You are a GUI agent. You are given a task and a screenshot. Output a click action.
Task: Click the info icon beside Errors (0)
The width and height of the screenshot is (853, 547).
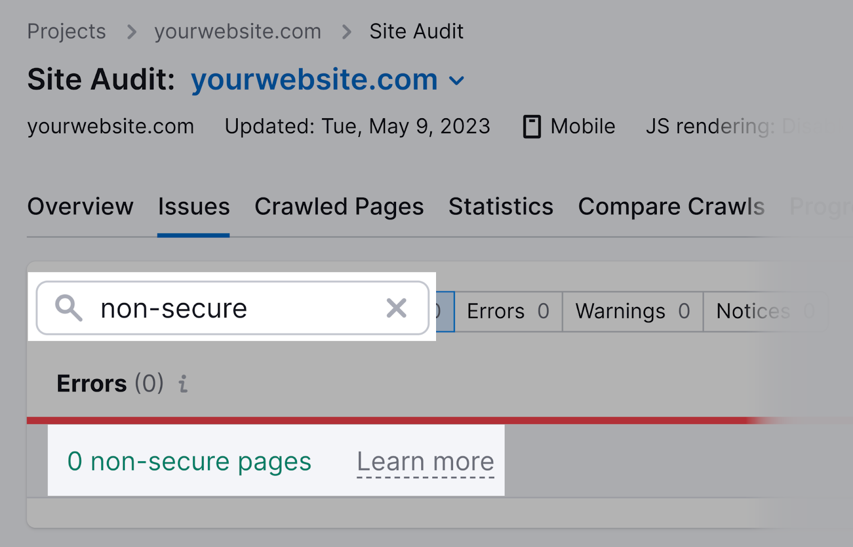183,384
